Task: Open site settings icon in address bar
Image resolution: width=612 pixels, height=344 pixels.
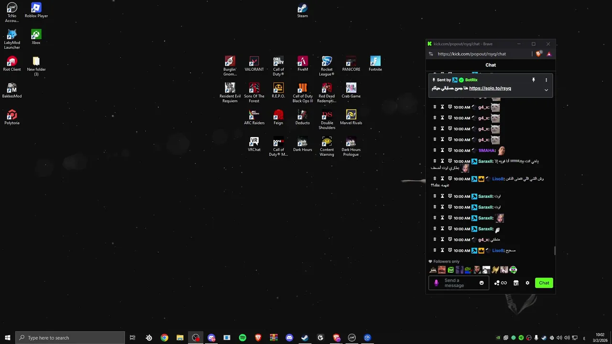Action: click(x=431, y=54)
